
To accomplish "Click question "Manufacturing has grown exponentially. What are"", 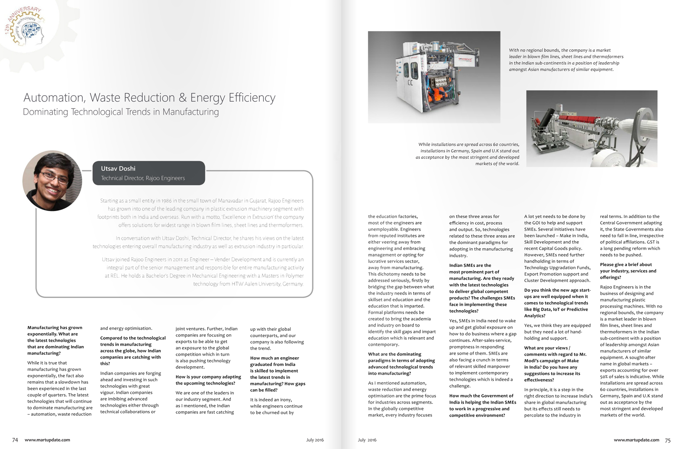I will tap(55, 340).
